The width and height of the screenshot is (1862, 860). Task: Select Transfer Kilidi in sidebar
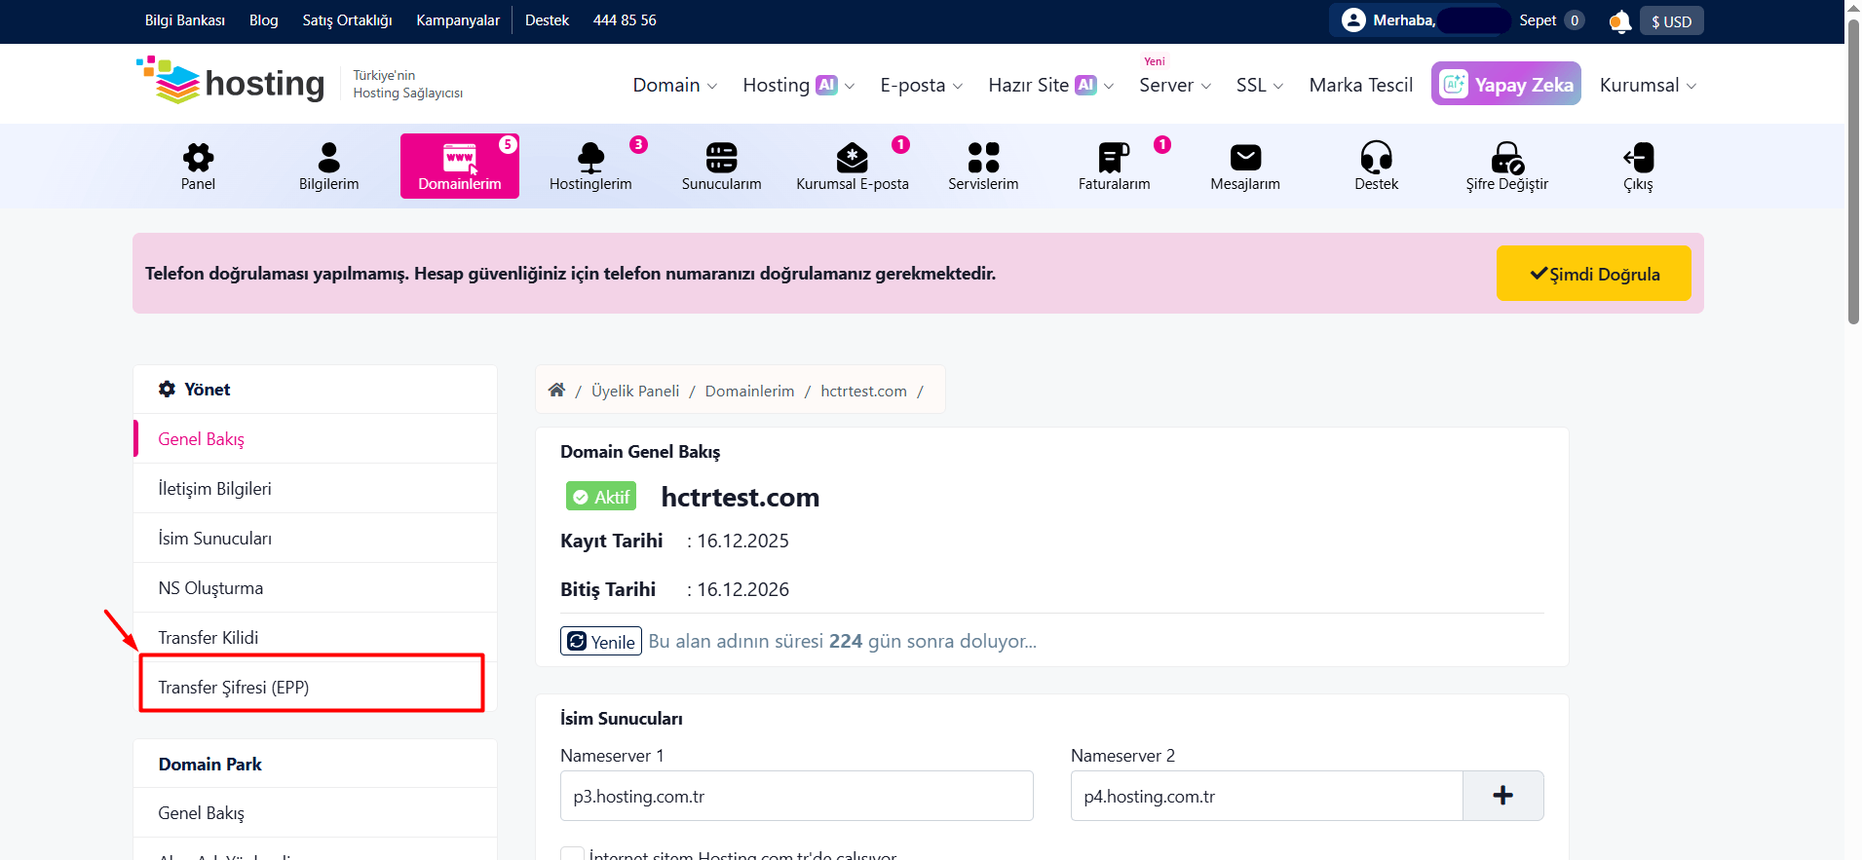[315, 637]
